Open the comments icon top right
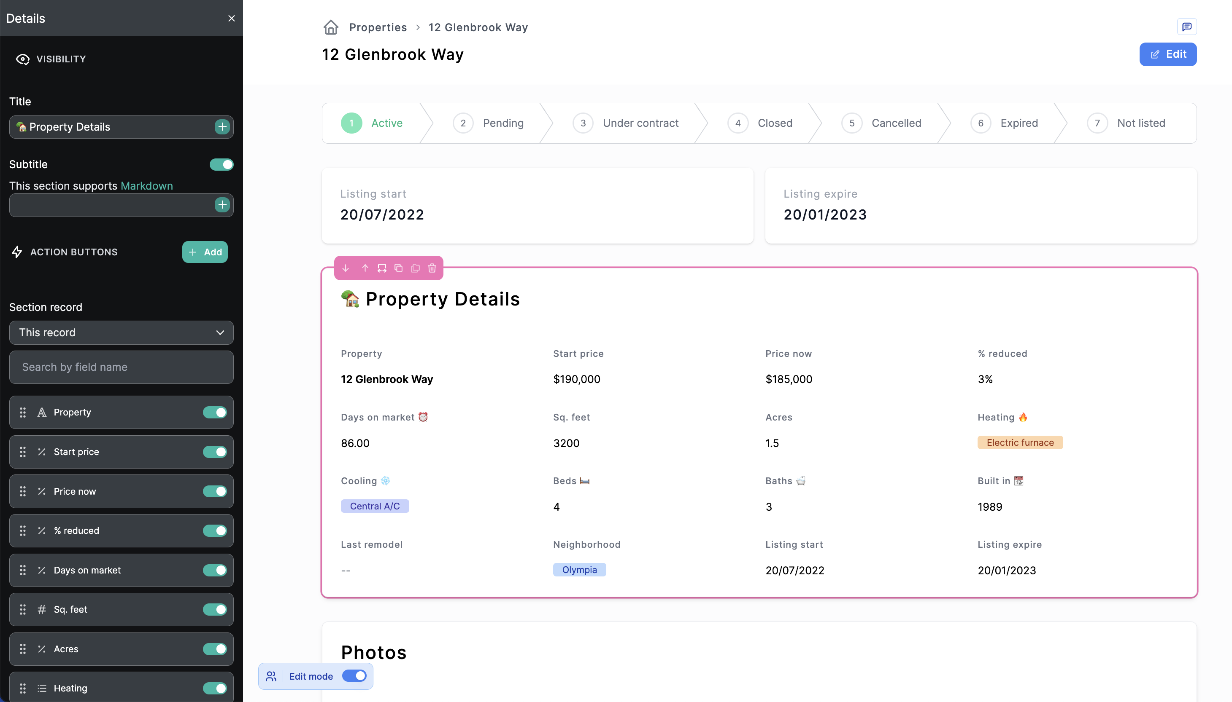 tap(1186, 27)
